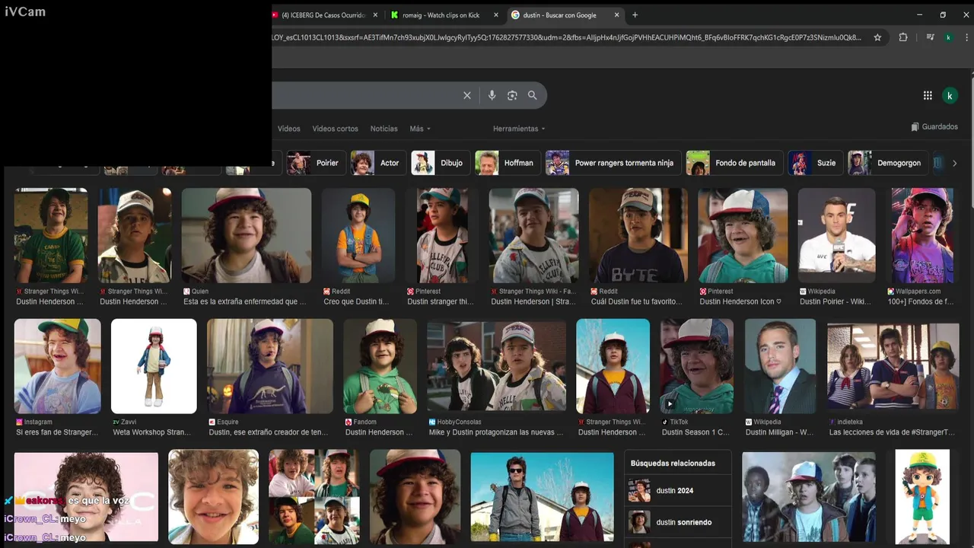Open the Videos results tab
This screenshot has width=974, height=548.
[288, 129]
